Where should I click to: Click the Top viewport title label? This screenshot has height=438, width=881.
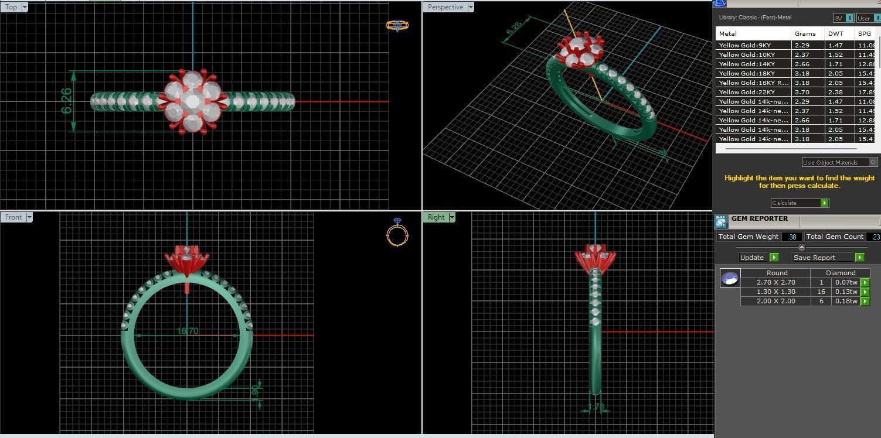click(x=11, y=7)
